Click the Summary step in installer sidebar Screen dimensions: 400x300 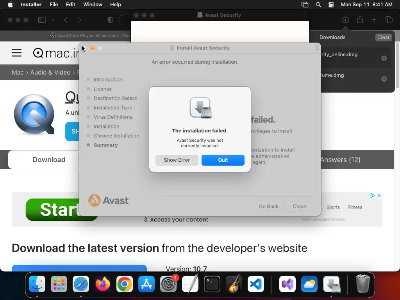point(105,145)
